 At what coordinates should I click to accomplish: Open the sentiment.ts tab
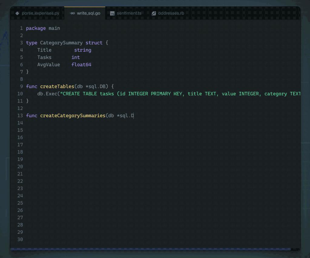126,13
